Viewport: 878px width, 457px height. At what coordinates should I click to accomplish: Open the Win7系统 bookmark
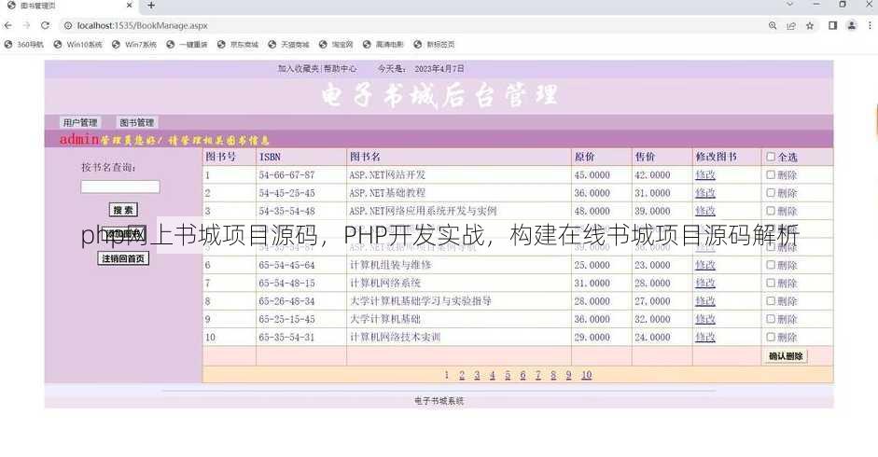tap(135, 44)
